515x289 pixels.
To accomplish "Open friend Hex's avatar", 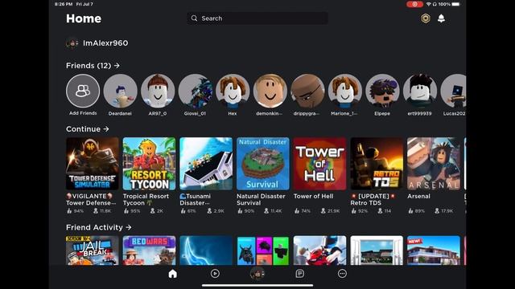I will click(233, 91).
